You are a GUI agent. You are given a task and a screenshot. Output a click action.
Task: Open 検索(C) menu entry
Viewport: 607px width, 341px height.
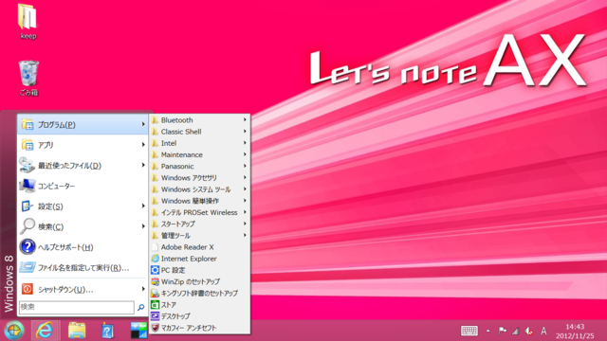[x=83, y=226]
